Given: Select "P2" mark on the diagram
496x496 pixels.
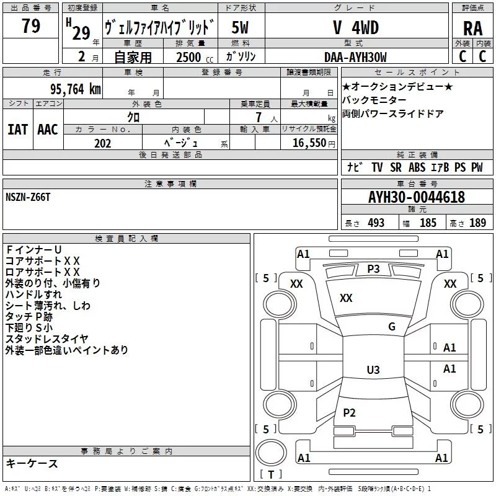Looking at the screenshot, I should tap(349, 412).
